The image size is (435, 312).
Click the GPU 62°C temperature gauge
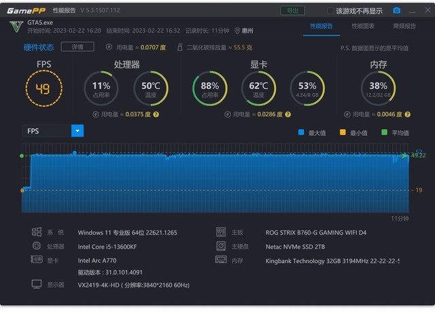pos(258,88)
